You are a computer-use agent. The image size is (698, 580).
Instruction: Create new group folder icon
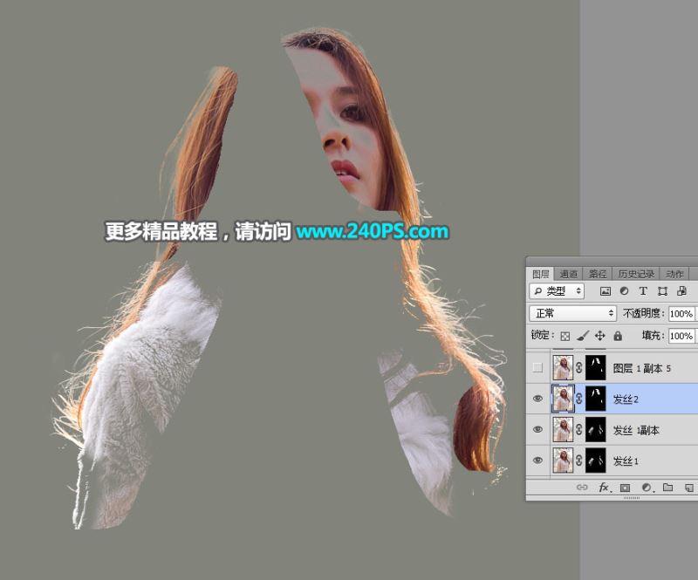[667, 488]
